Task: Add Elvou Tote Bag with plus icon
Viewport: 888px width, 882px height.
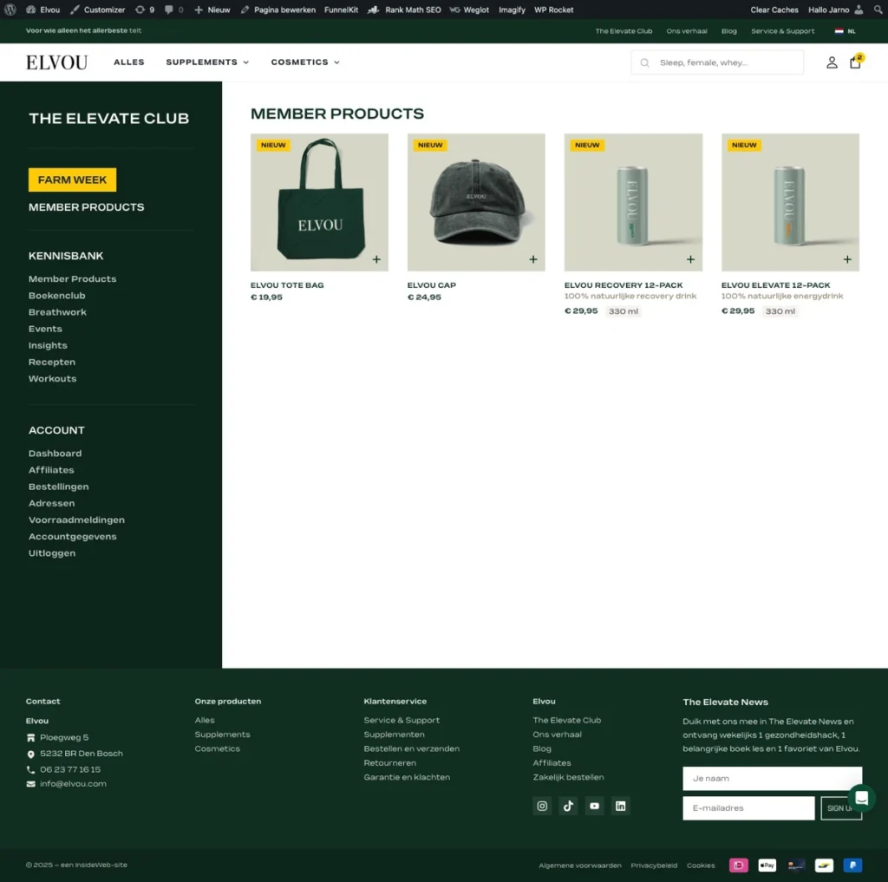Action: 376,259
